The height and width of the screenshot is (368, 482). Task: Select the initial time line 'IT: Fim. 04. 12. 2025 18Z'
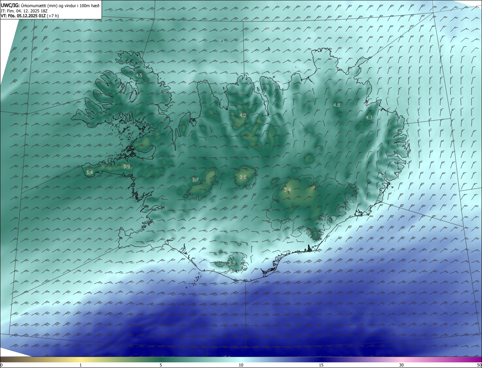(x=24, y=11)
